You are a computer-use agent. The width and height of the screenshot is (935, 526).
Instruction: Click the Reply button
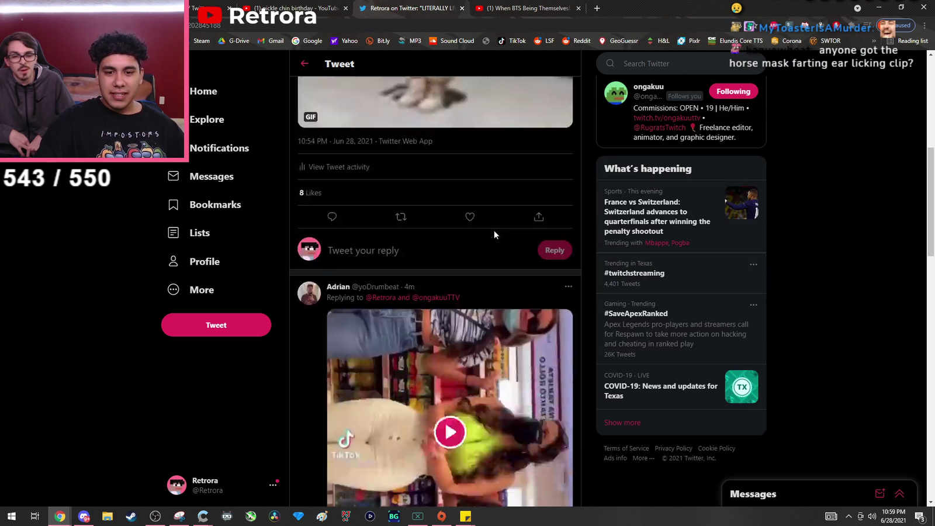[x=555, y=250]
